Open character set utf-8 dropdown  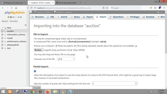click(66, 59)
